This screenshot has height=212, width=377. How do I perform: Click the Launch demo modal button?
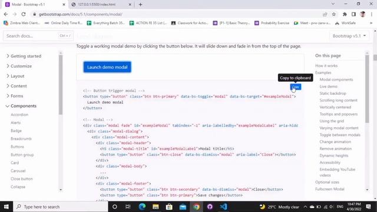[107, 67]
